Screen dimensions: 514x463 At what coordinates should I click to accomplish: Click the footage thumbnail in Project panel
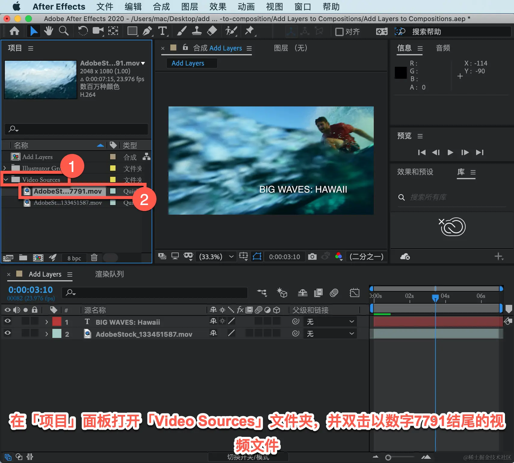point(41,79)
